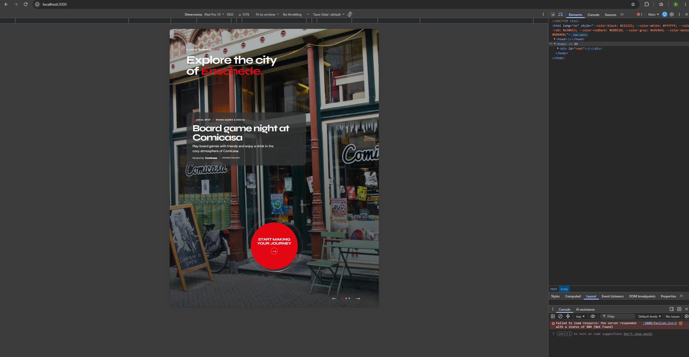
Task: Open the Event Listeners tab
Action: [x=613, y=296]
